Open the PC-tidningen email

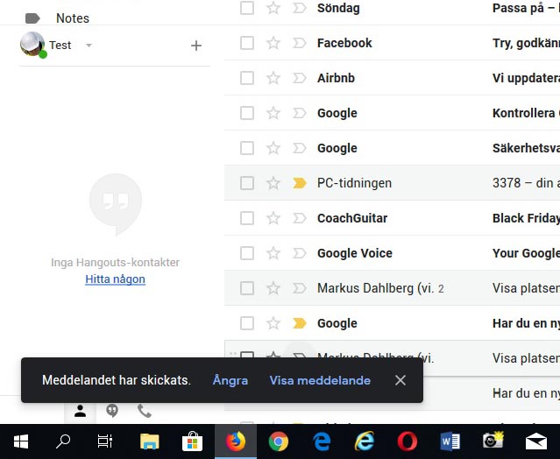click(392, 183)
